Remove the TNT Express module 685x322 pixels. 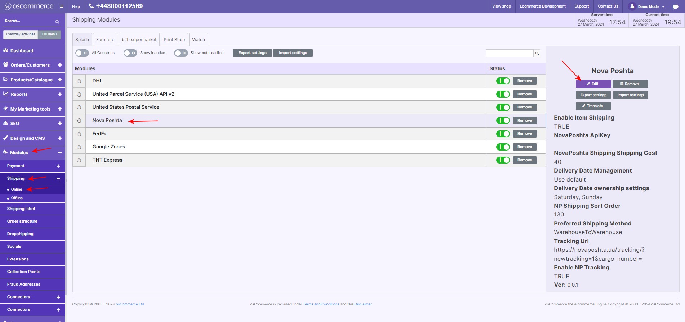pyautogui.click(x=525, y=160)
